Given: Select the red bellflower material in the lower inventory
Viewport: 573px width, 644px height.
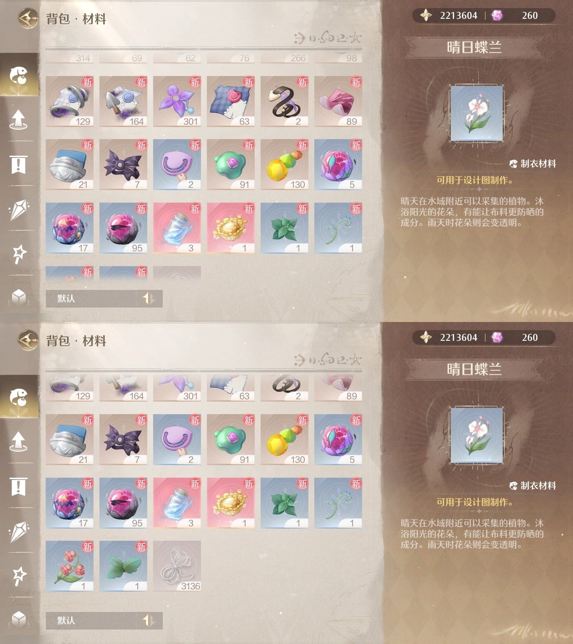Looking at the screenshot, I should pyautogui.click(x=69, y=566).
